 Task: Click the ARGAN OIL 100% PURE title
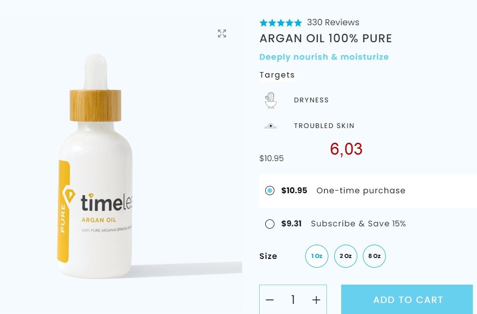[x=326, y=39]
